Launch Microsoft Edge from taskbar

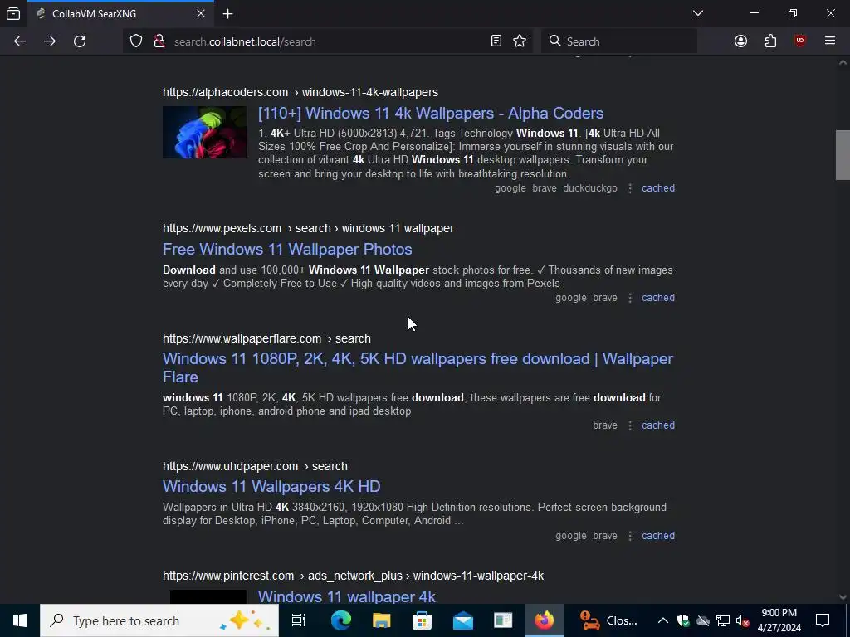[x=341, y=620]
